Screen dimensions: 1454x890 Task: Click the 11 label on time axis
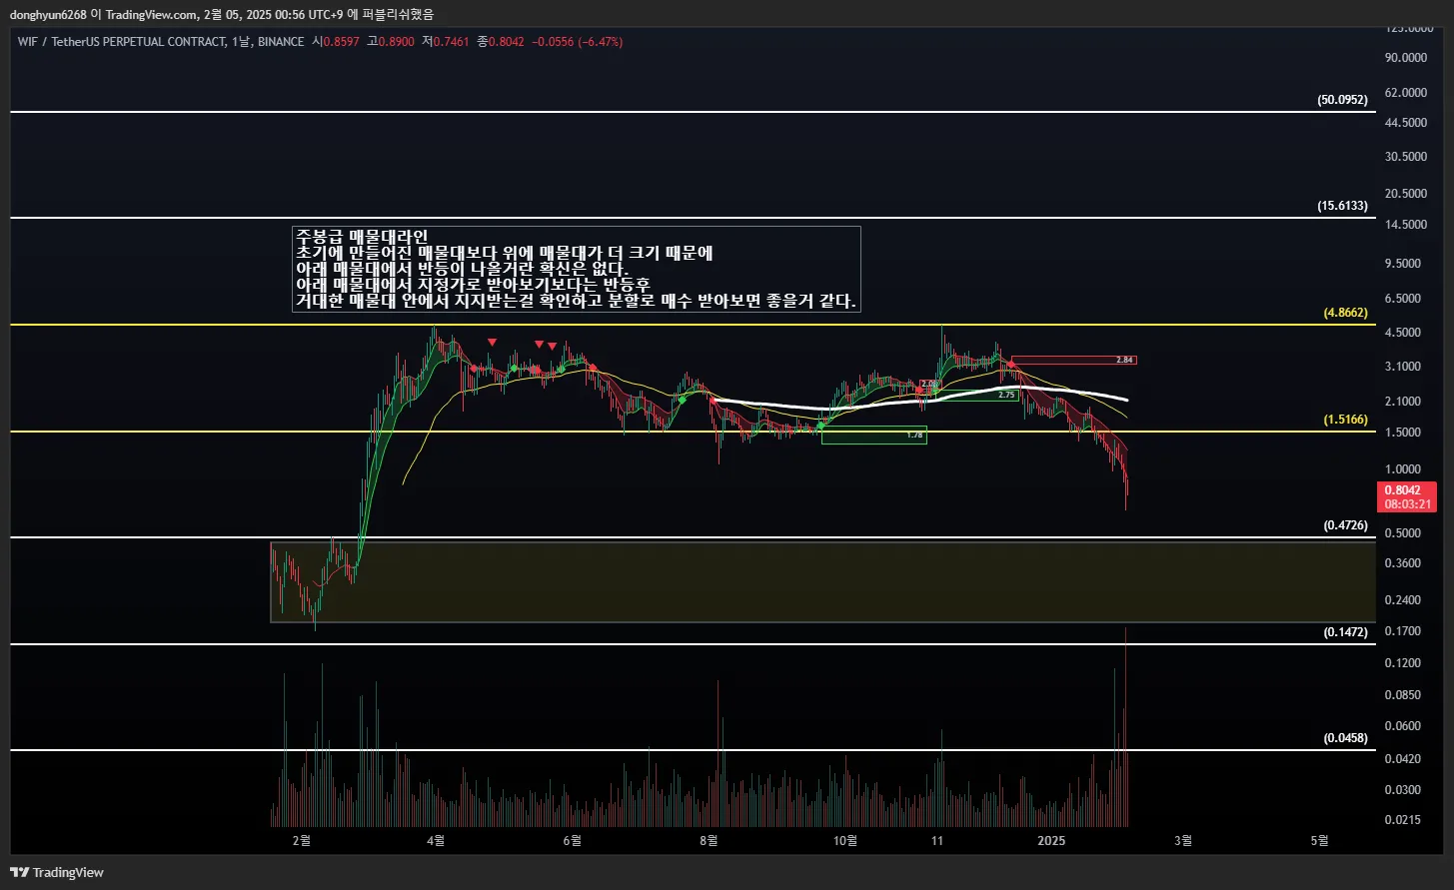coord(937,840)
